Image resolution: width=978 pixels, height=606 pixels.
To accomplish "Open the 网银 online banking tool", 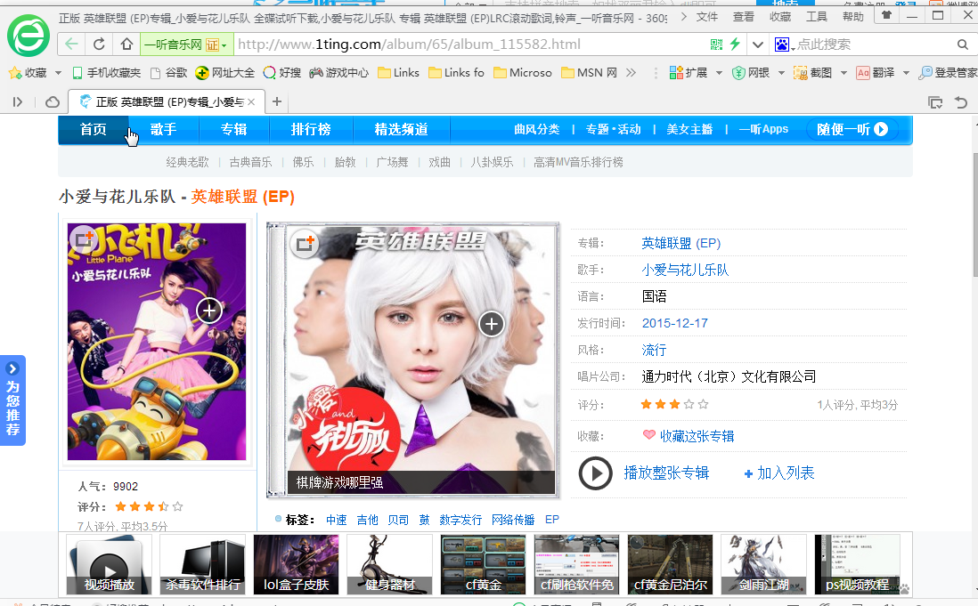I will tap(750, 73).
